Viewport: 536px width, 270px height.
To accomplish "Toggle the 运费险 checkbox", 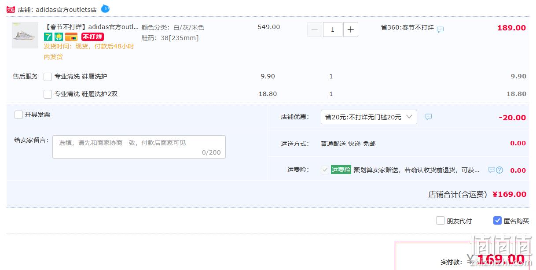I will (325, 170).
